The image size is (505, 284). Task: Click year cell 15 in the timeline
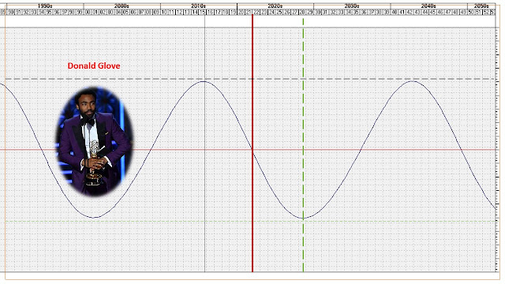point(202,13)
